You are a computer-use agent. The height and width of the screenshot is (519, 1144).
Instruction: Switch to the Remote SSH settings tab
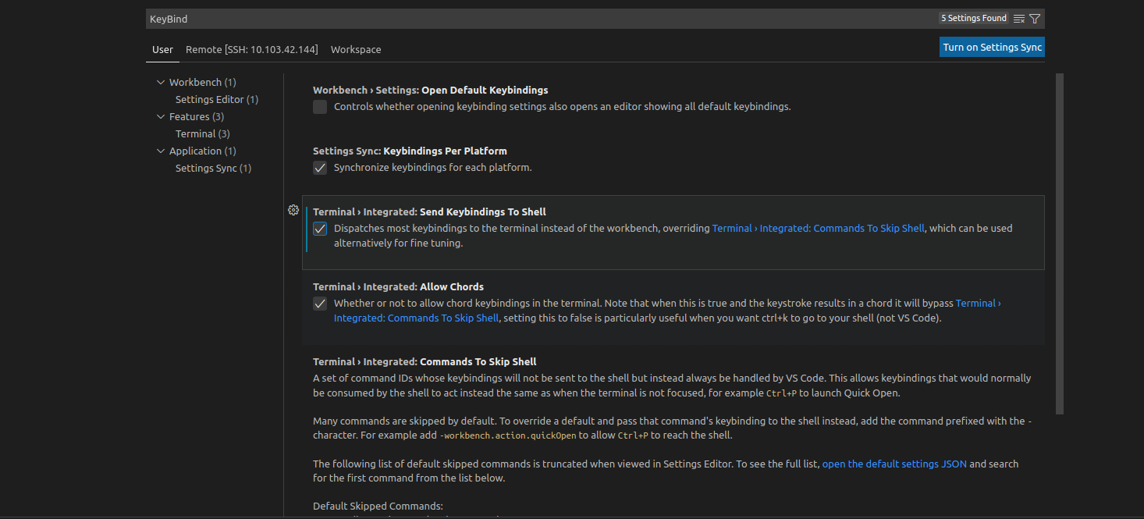point(251,49)
